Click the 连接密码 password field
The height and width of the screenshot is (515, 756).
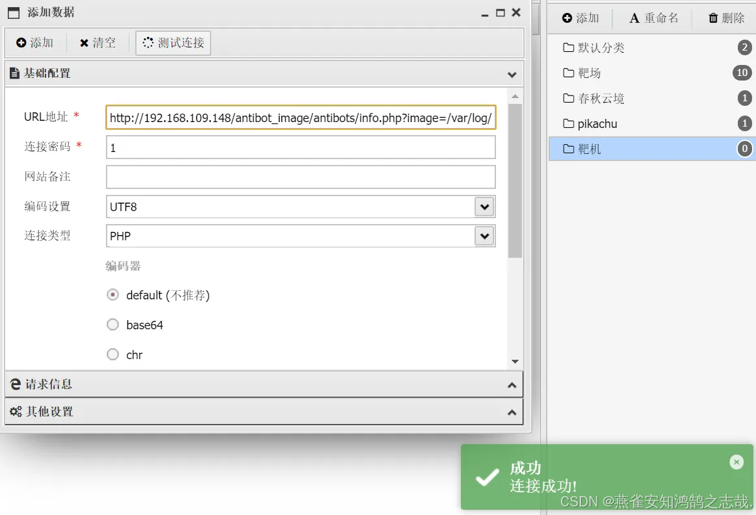coord(301,147)
